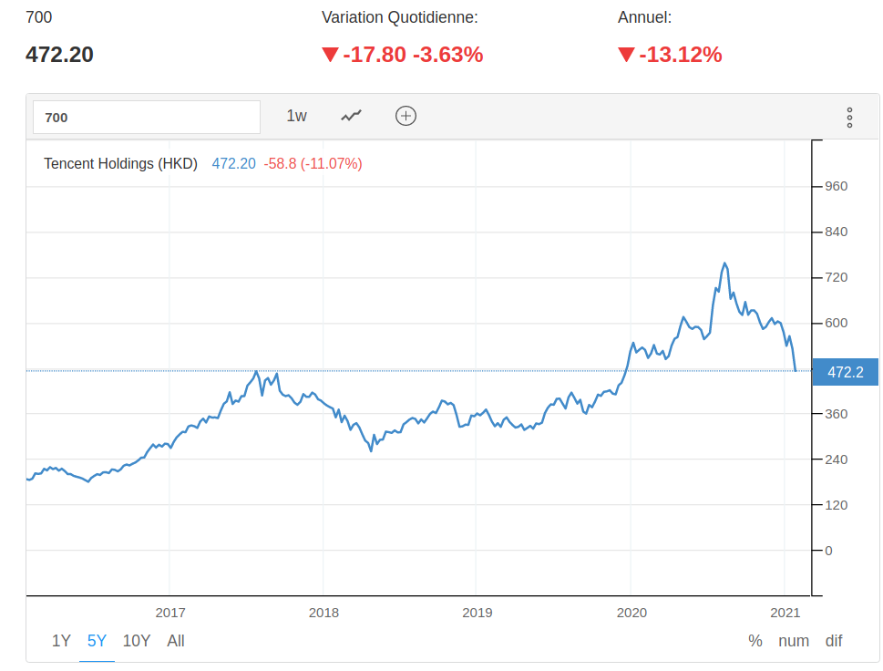
Task: Click the blue 472.2 price tag
Action: point(845,372)
